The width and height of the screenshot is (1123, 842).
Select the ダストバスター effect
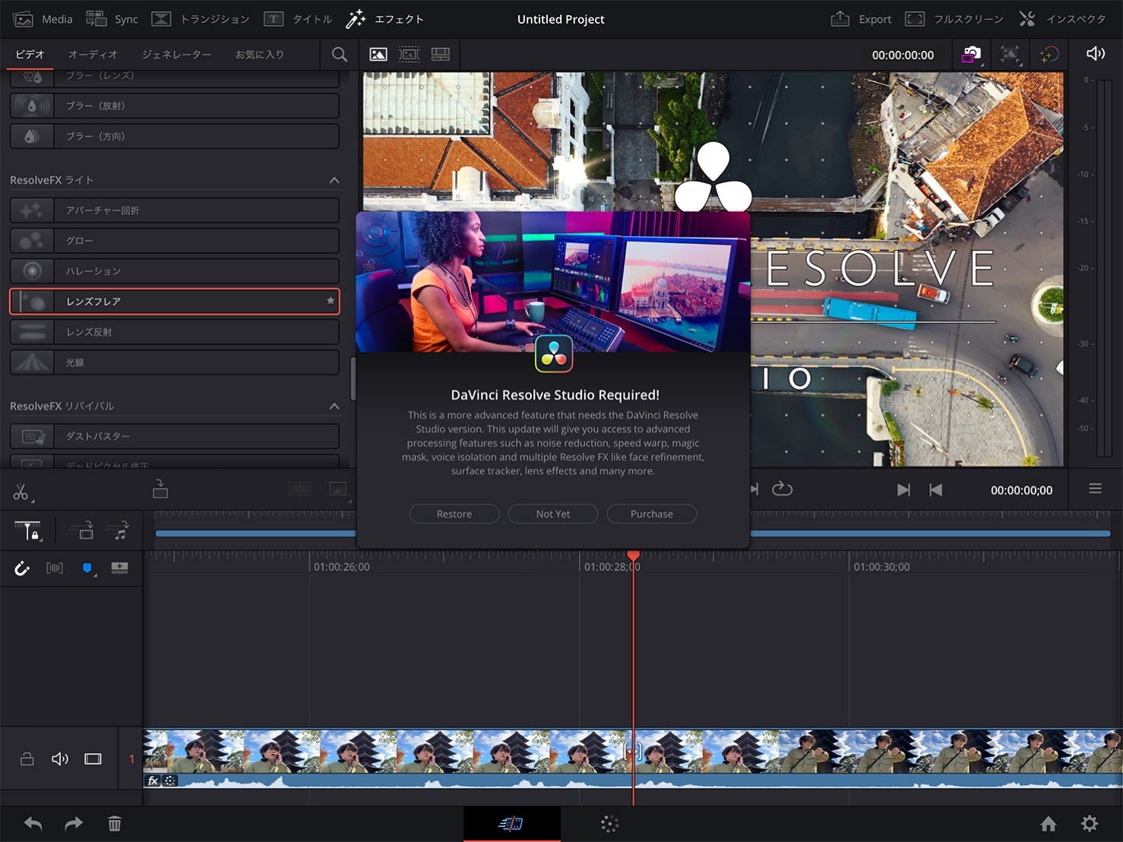(174, 436)
